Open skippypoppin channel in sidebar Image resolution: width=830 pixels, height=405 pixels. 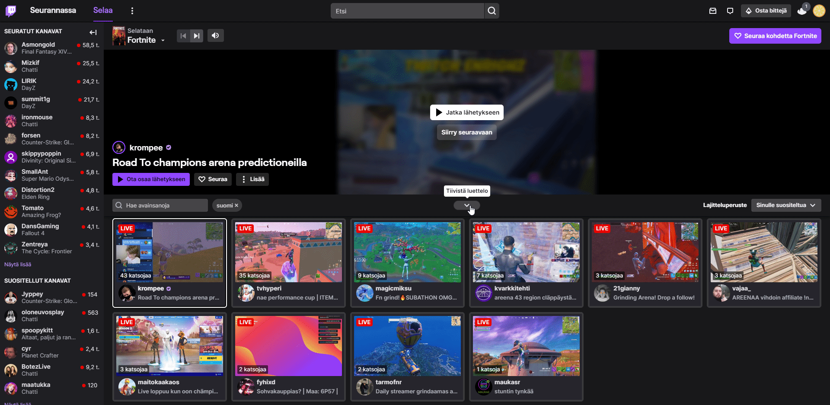coord(52,157)
